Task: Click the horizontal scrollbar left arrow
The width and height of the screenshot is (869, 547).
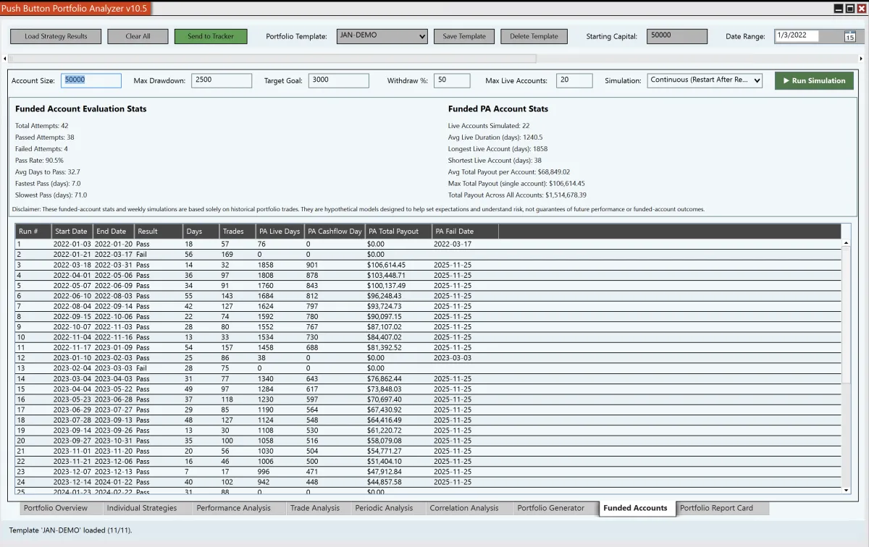Action: pyautogui.click(x=6, y=59)
